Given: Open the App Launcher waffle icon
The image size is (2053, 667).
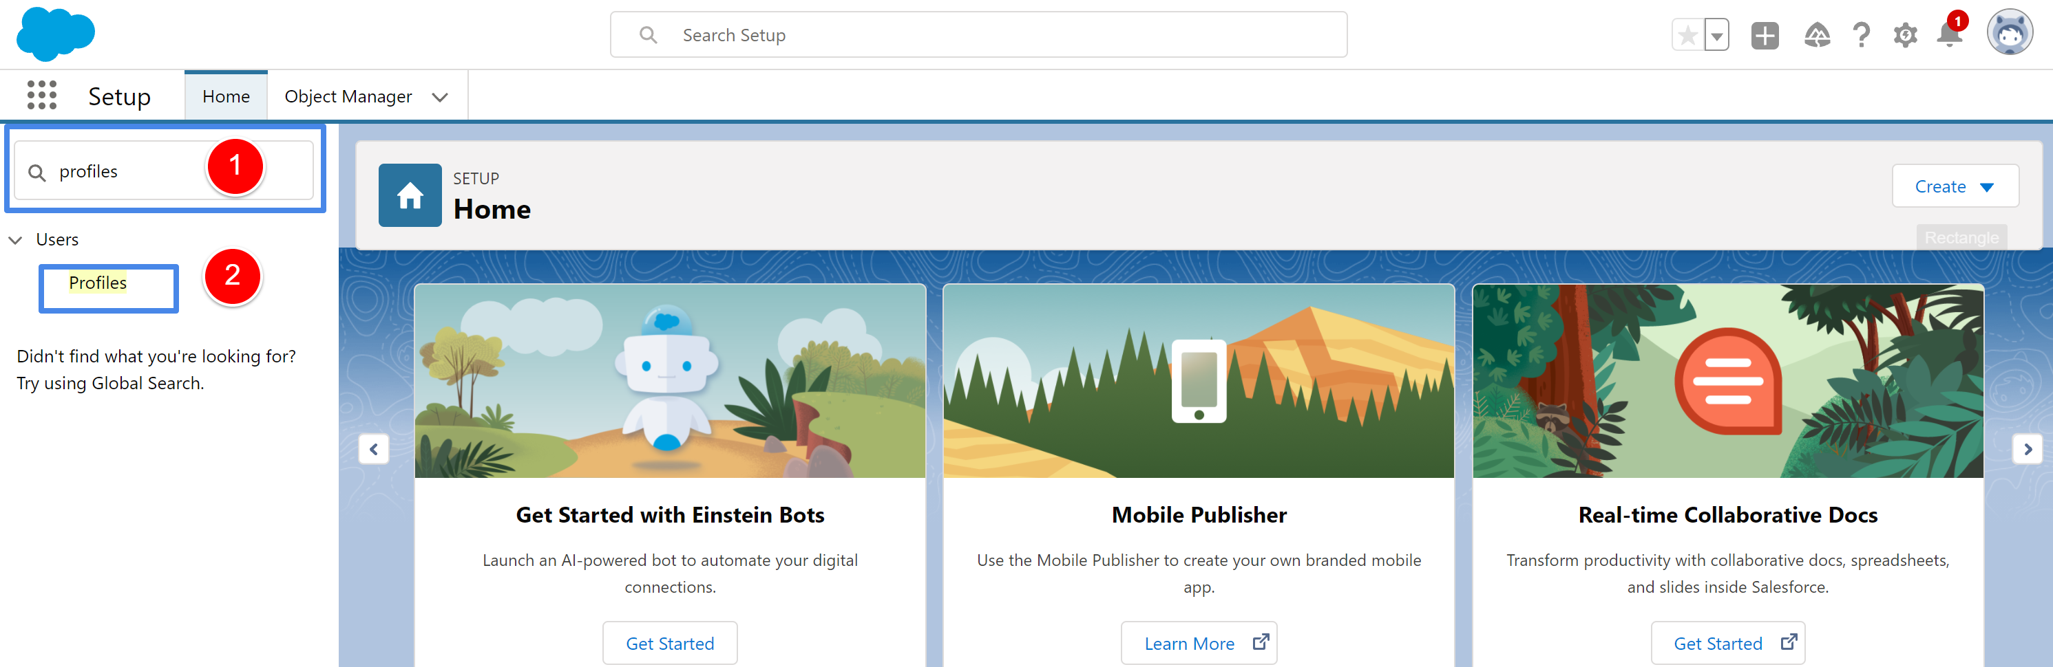Looking at the screenshot, I should point(41,95).
